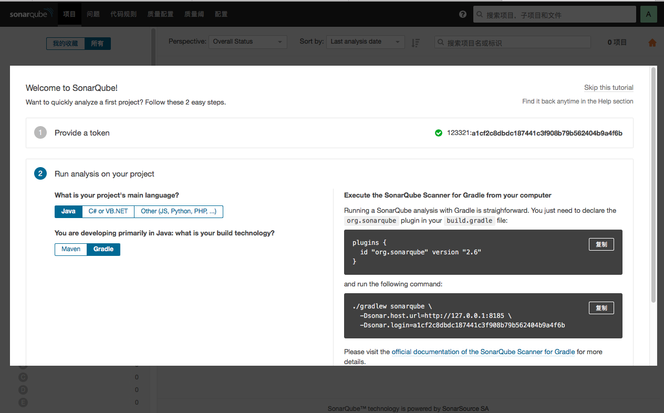Click the step 1 circle 'Provide a token'

pos(40,133)
